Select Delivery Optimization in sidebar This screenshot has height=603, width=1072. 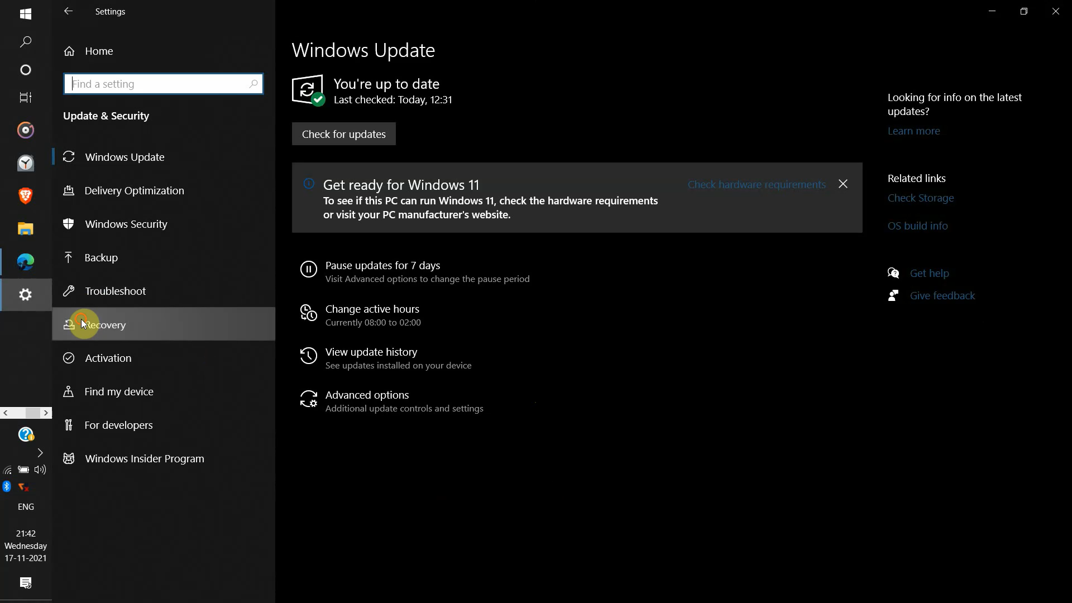click(134, 191)
